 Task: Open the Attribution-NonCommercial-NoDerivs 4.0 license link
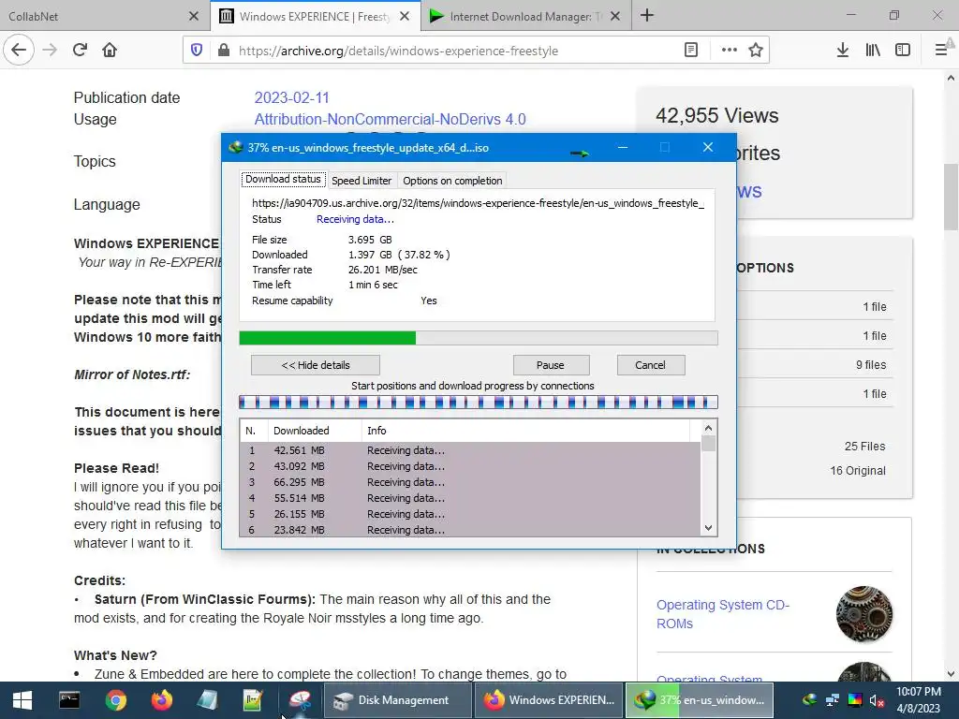point(391,119)
